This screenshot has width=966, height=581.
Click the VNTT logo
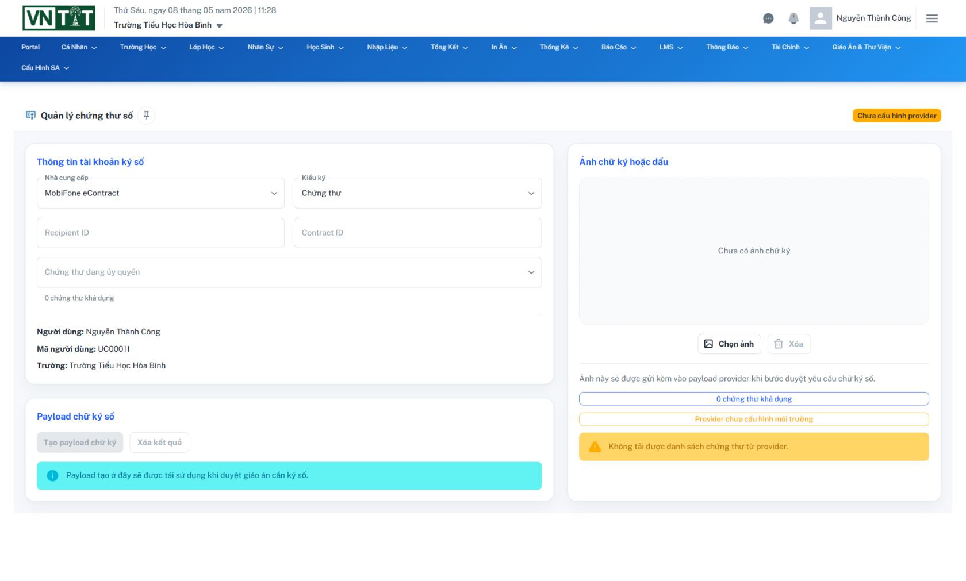click(59, 18)
